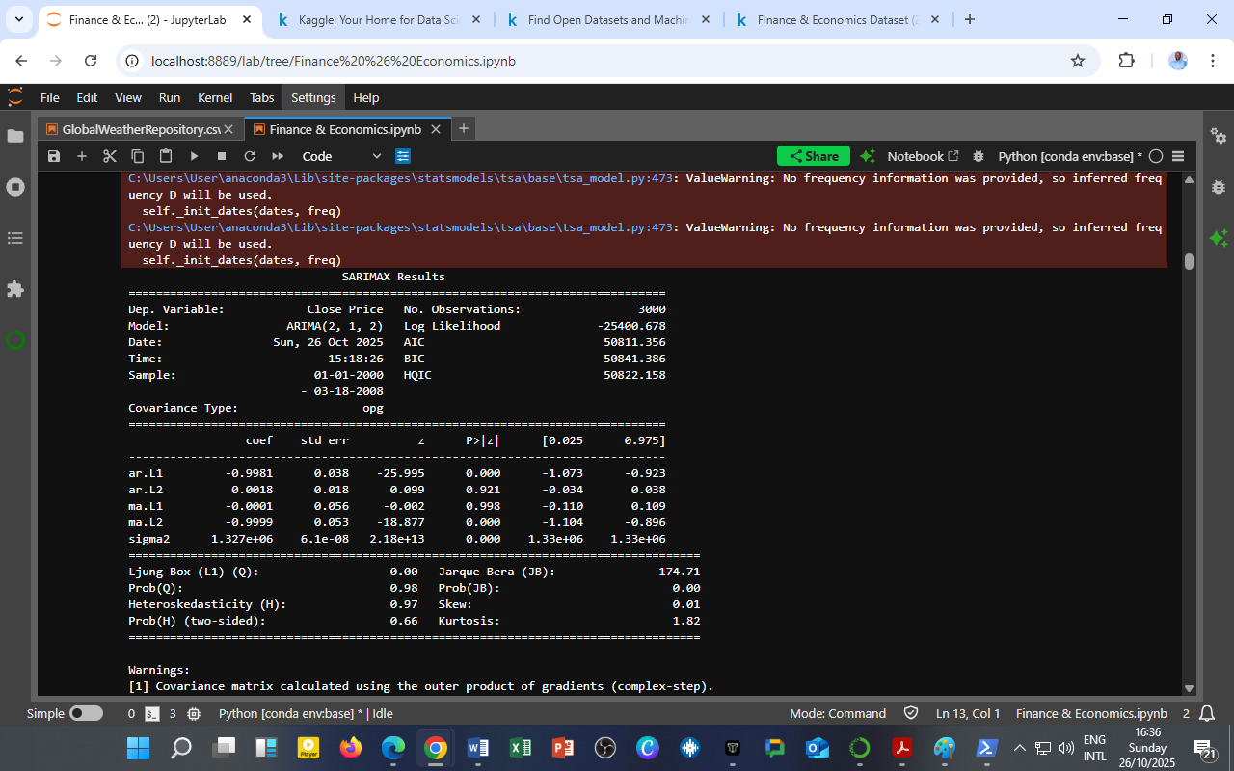Click Python [conda env:base] kernel name

coord(1069,156)
